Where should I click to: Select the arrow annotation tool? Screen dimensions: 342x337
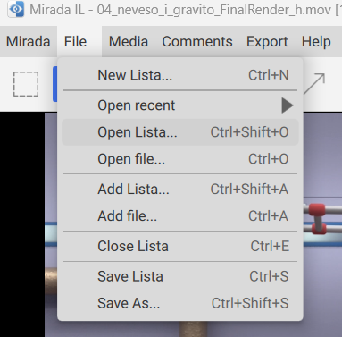point(314,84)
